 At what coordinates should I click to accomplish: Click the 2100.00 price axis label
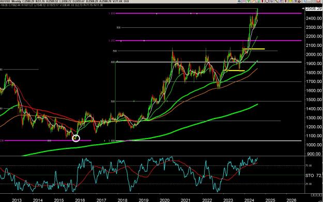313,45
